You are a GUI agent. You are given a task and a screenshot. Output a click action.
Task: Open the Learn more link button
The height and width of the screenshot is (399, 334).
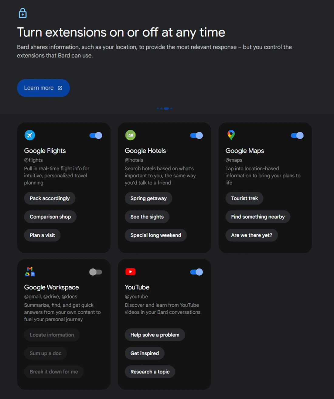(x=43, y=88)
